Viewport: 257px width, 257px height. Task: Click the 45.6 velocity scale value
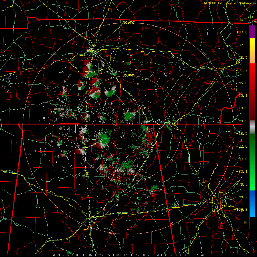click(243, 83)
